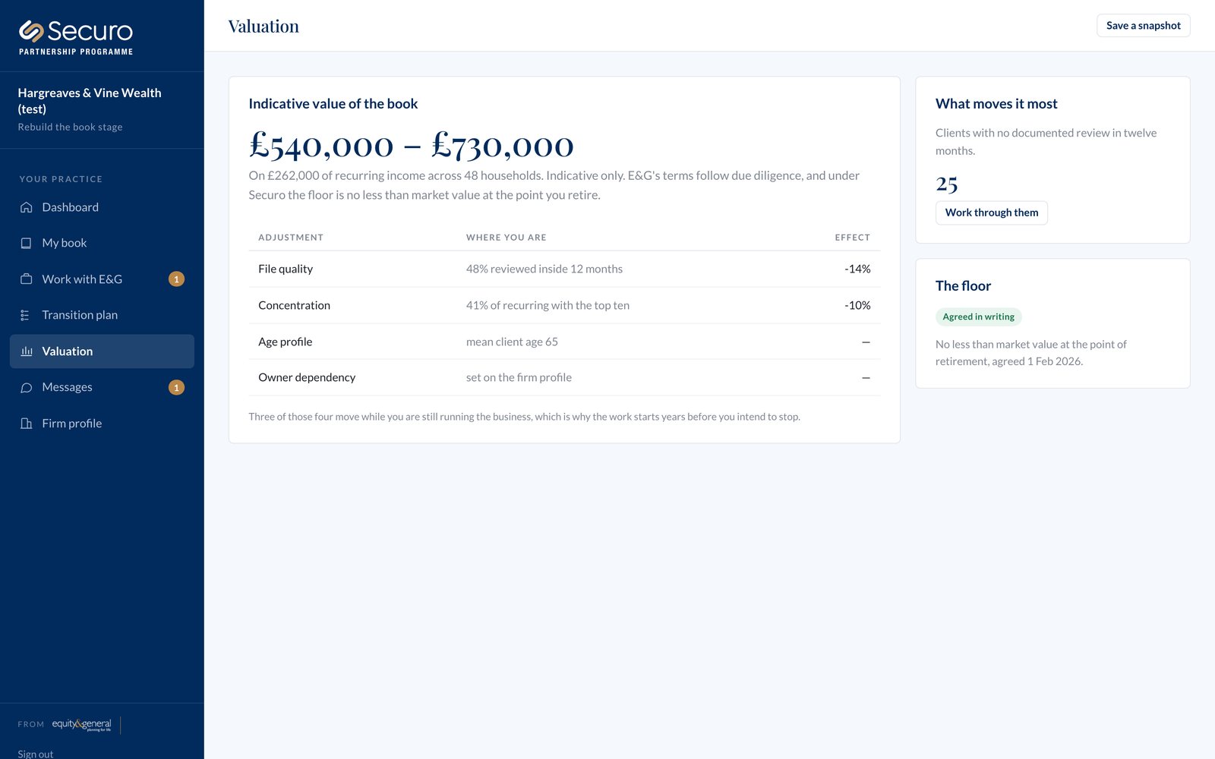Click '48% reviewed inside 12 months'

pyautogui.click(x=544, y=269)
